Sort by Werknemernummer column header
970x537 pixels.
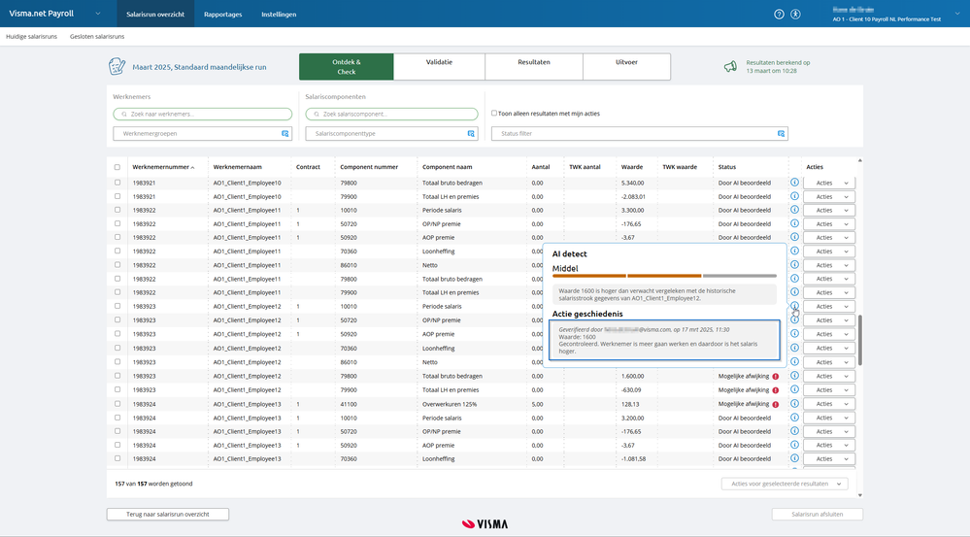click(163, 167)
